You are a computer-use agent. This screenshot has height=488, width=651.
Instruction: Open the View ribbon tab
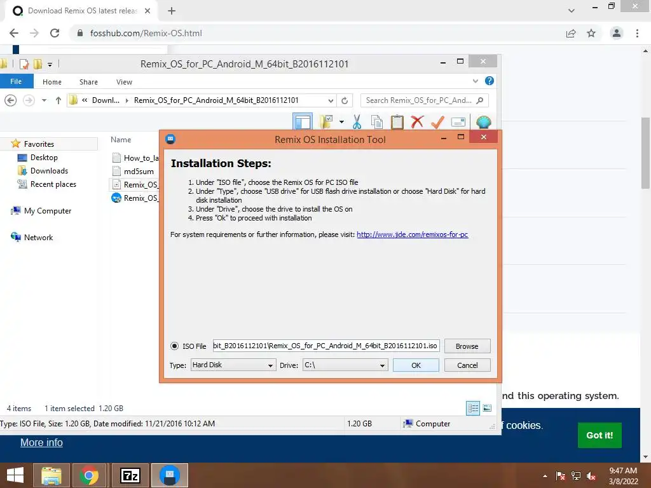pyautogui.click(x=124, y=82)
